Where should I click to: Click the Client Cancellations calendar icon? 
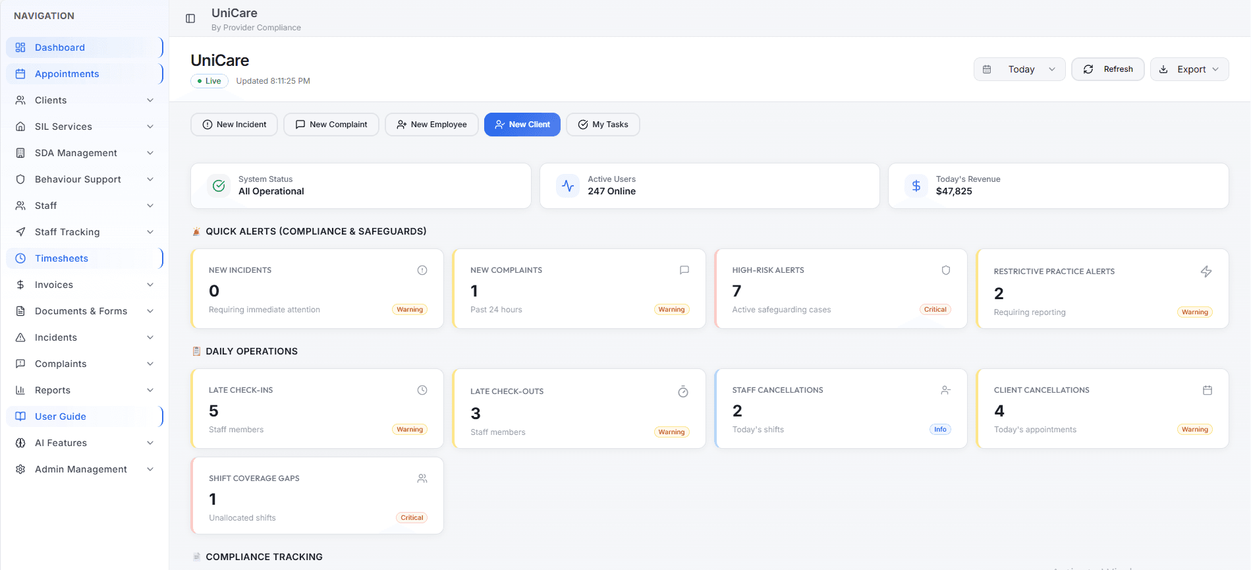tap(1208, 390)
